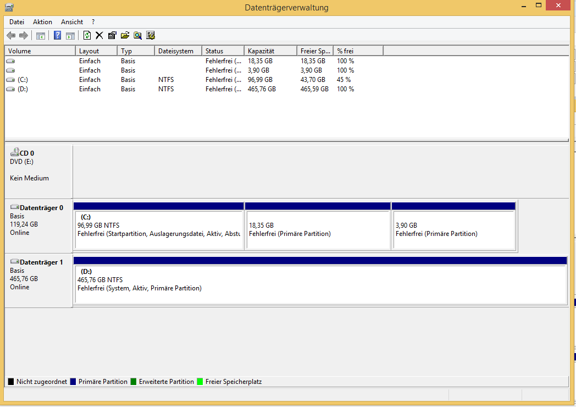
Task: Click the black X delete icon
Action: pyautogui.click(x=99, y=35)
